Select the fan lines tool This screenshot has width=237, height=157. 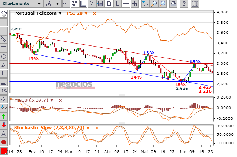pos(4,65)
